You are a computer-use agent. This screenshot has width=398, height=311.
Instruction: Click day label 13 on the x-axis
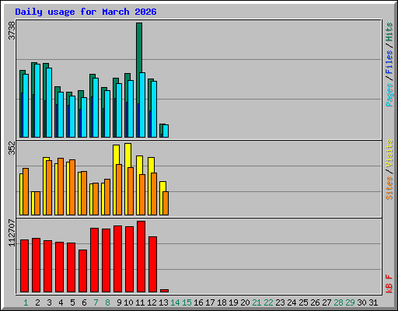coord(163,302)
